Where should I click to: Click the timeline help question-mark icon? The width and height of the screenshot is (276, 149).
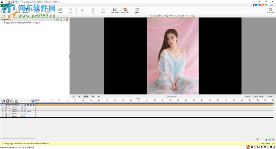coord(33,101)
